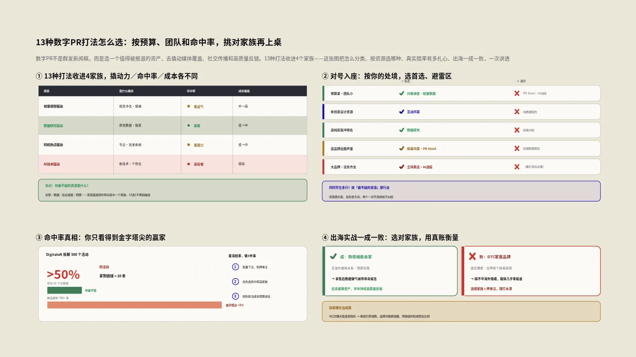The width and height of the screenshot is (636, 357).
Task: Click the 拿到链接 < 10 条 text
Action: 112,276
